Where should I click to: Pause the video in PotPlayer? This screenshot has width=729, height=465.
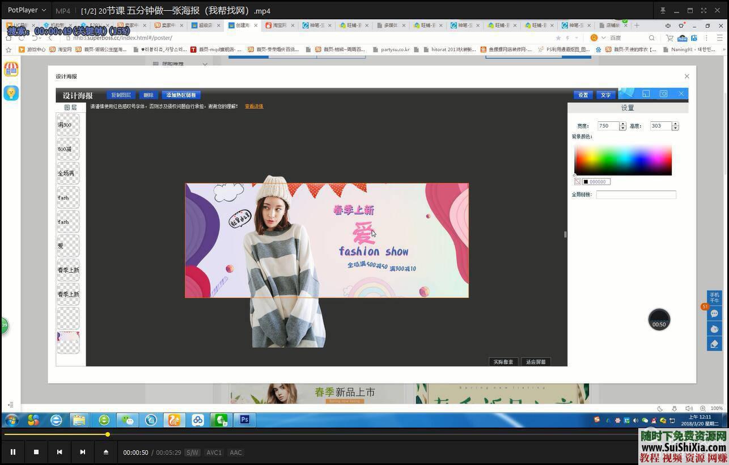13,452
